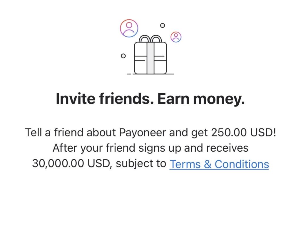This screenshot has width=301, height=242.
Task: Click the "subject to" text
Action: [141, 164]
